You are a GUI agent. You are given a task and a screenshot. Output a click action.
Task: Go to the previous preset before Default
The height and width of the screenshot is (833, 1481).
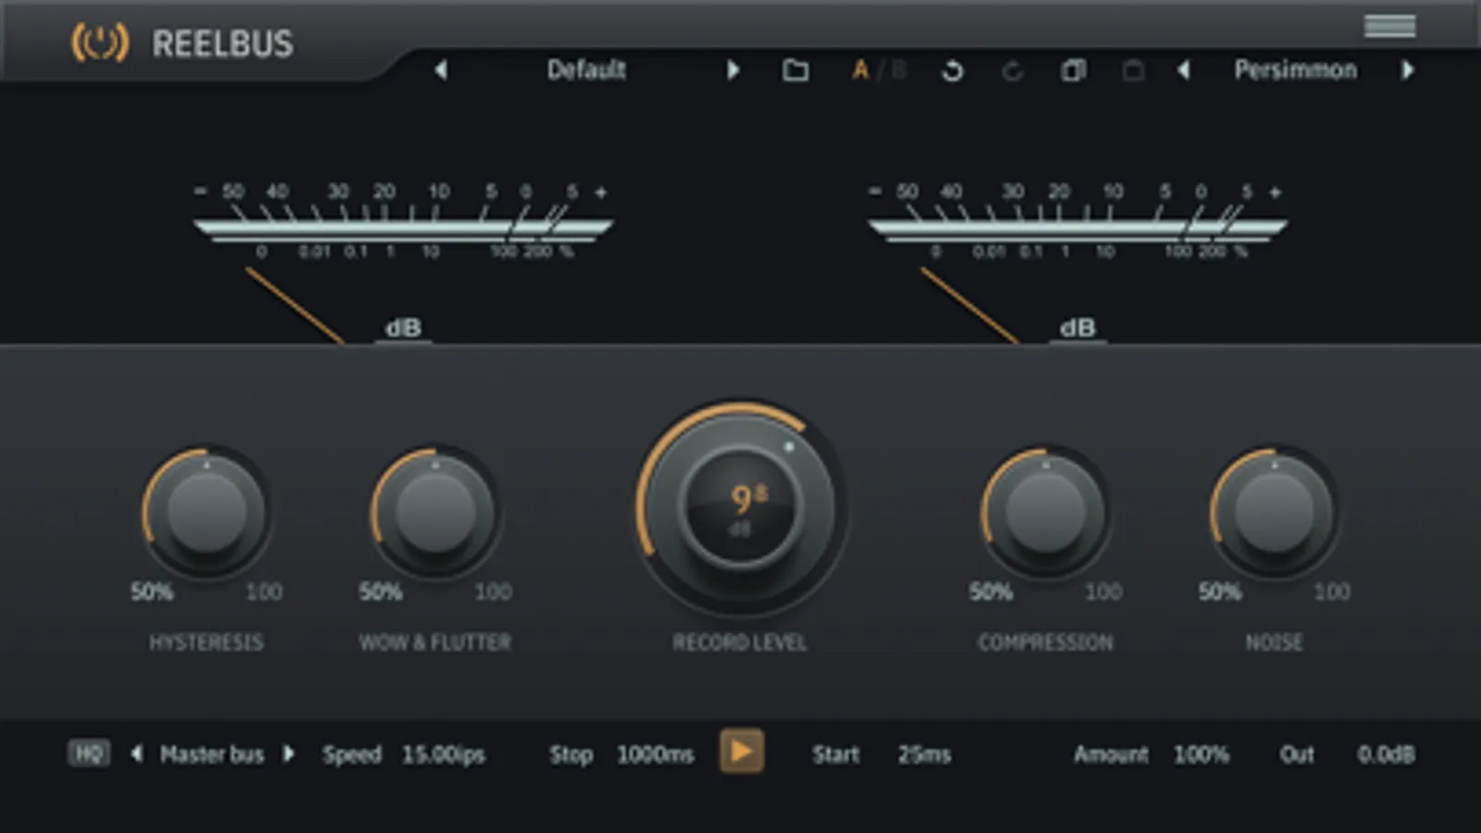click(x=441, y=69)
